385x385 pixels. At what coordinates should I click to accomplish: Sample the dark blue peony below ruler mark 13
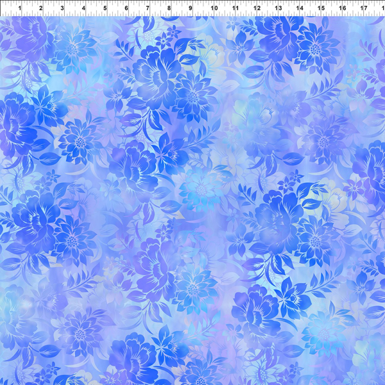coord(276,35)
